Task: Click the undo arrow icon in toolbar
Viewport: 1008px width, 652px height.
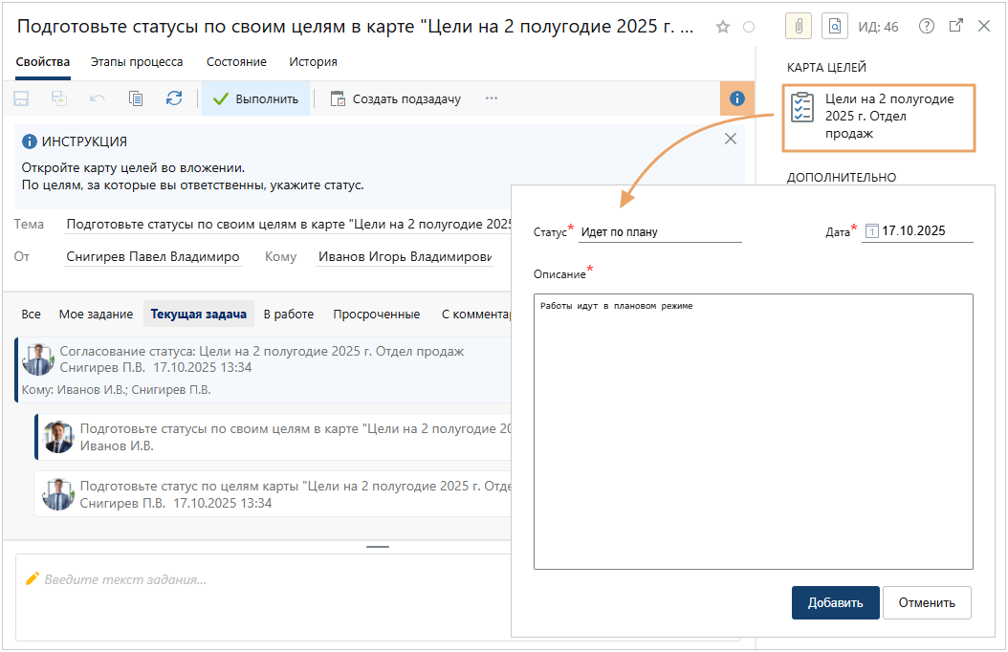Action: [x=98, y=98]
